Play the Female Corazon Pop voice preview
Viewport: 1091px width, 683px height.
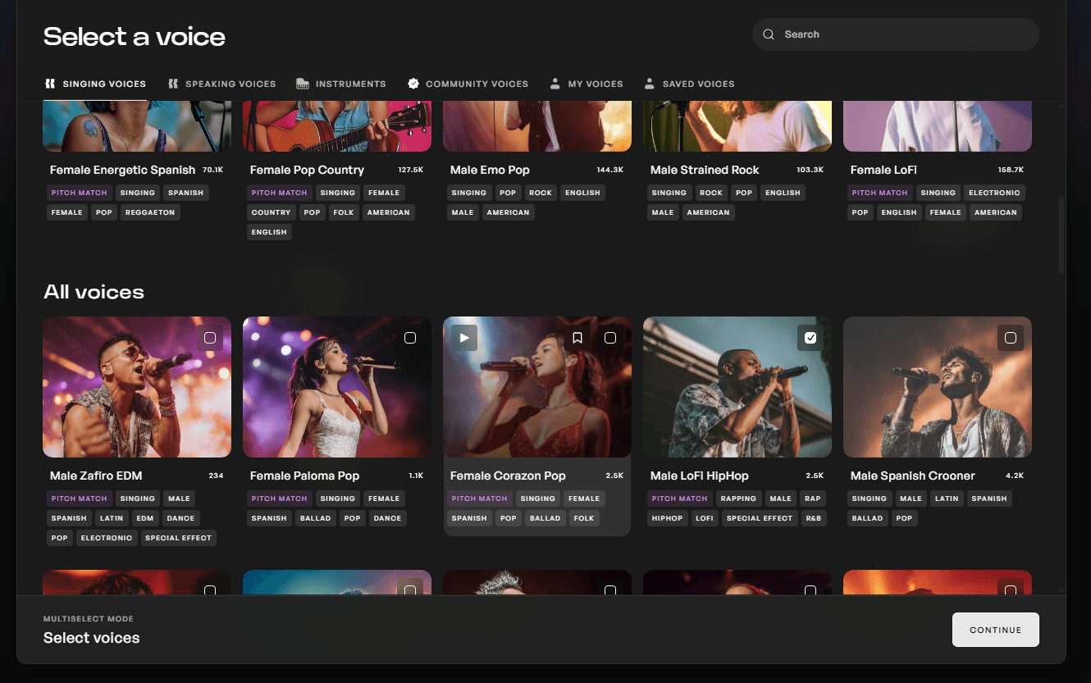(x=463, y=337)
